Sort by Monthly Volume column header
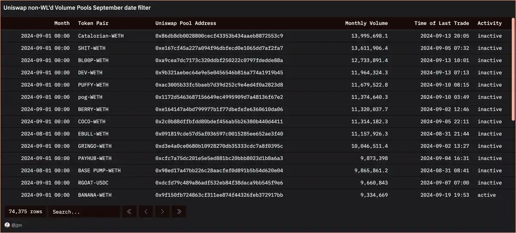516x233 pixels. point(366,23)
